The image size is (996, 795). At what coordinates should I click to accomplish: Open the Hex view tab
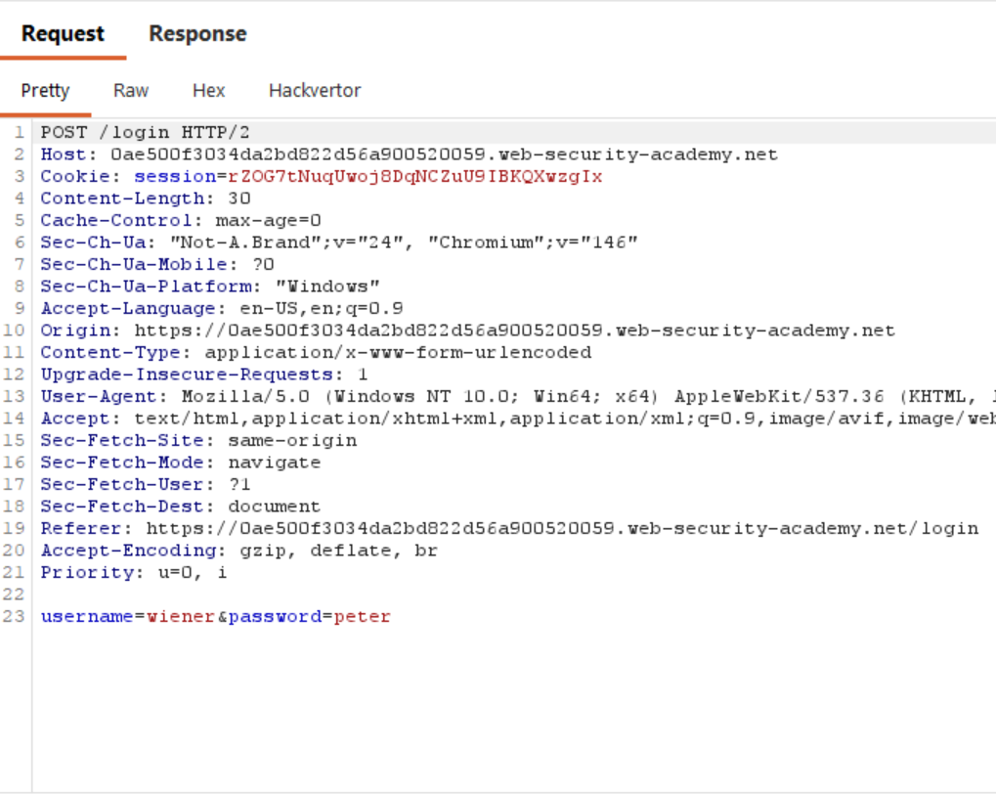tap(208, 90)
